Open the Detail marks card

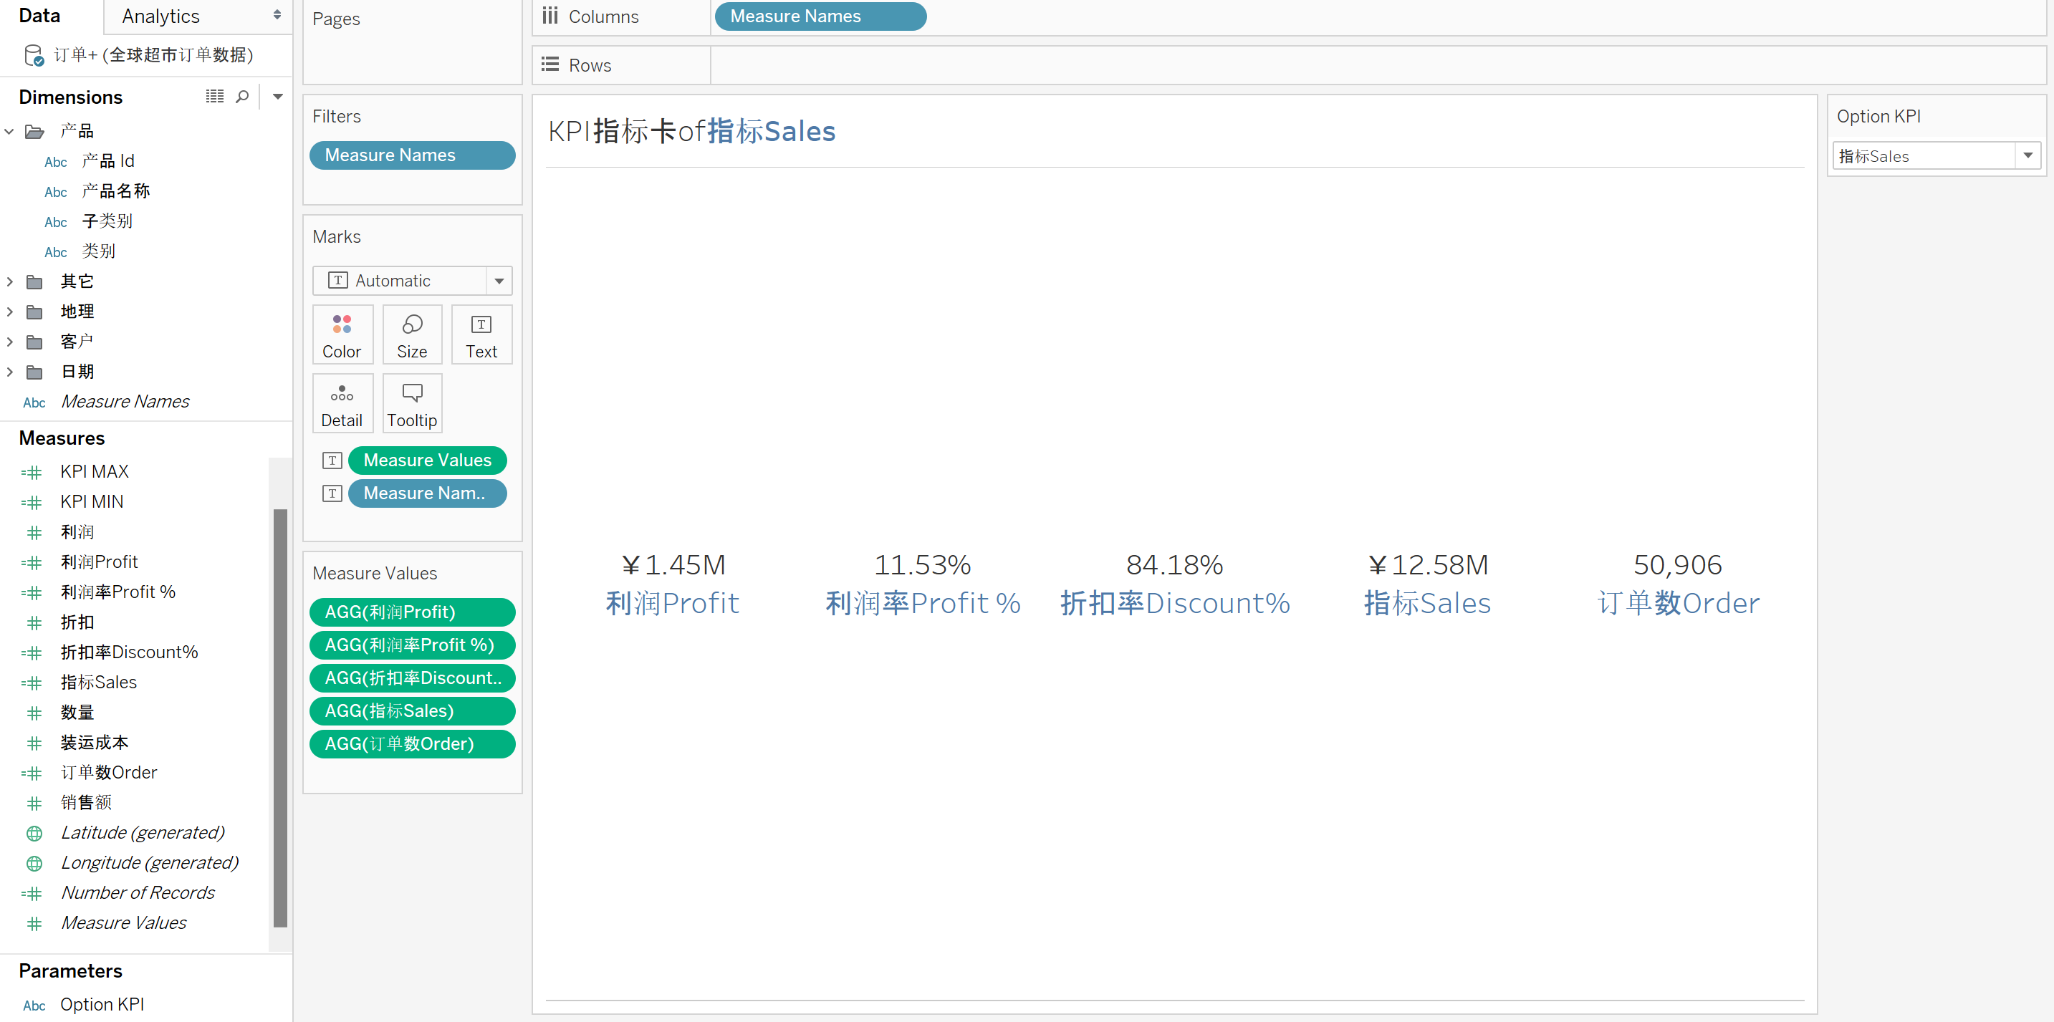342,403
